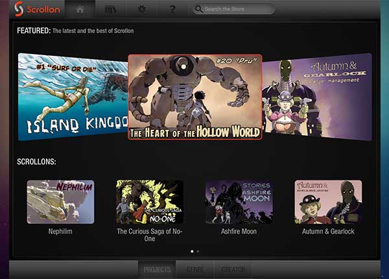The image size is (389, 279).
Task: Click the Ashfire Moon title text
Action: 239,231
